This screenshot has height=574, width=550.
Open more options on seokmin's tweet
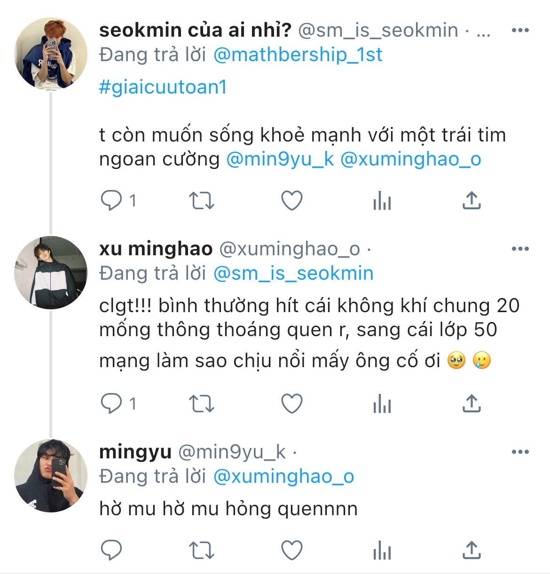coord(520,31)
